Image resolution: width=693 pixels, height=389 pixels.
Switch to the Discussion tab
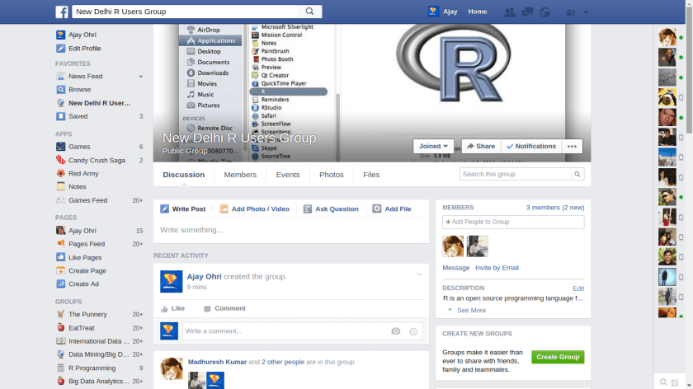[x=183, y=175]
